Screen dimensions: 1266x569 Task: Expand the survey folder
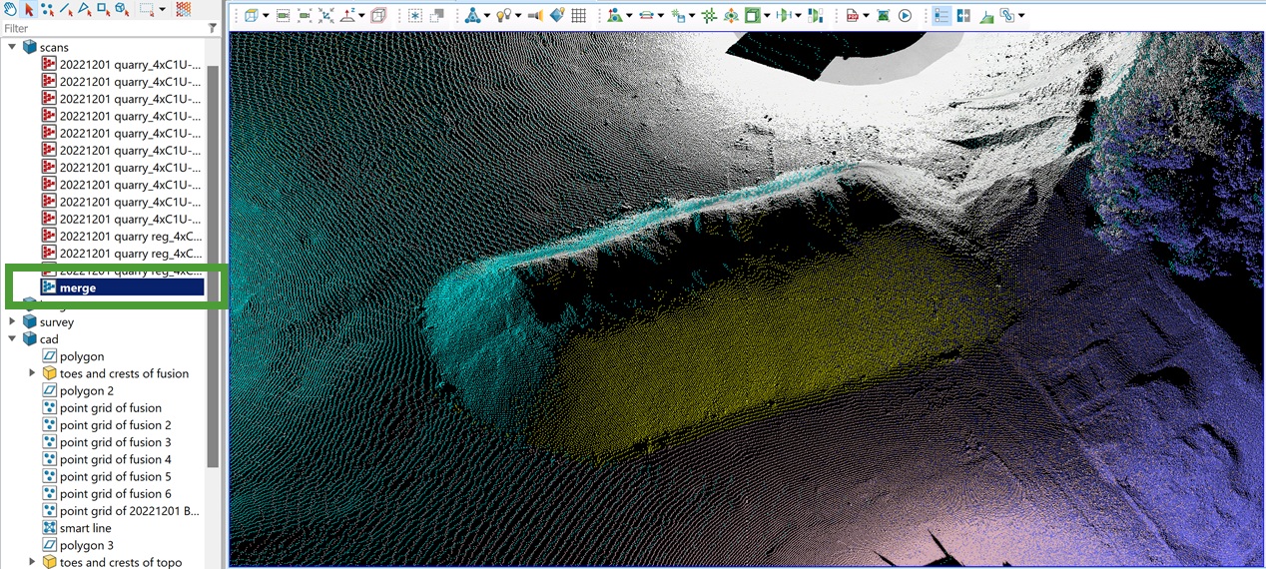tap(12, 321)
